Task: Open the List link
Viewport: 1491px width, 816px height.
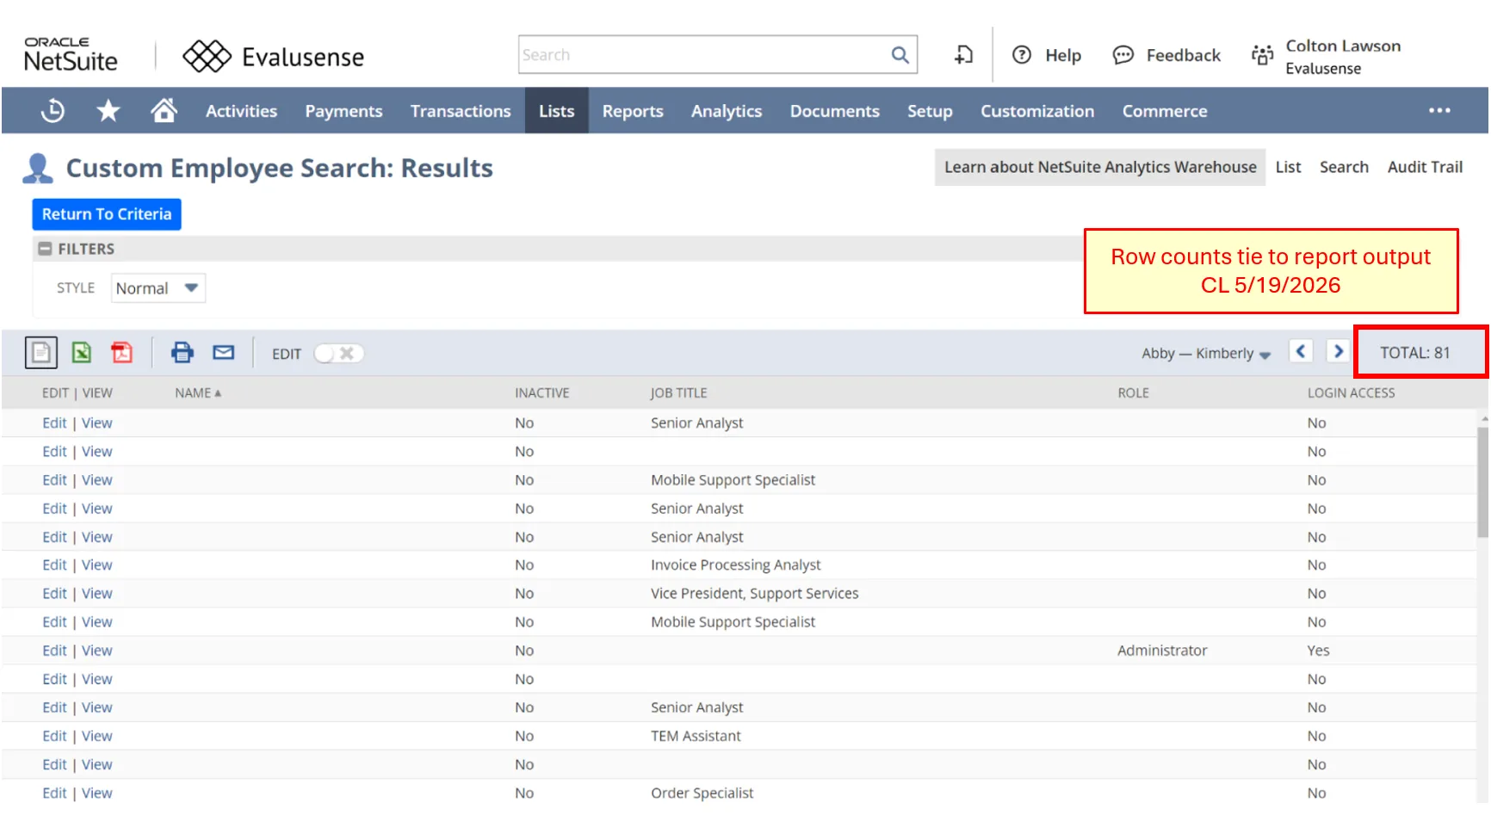Action: 1288,167
